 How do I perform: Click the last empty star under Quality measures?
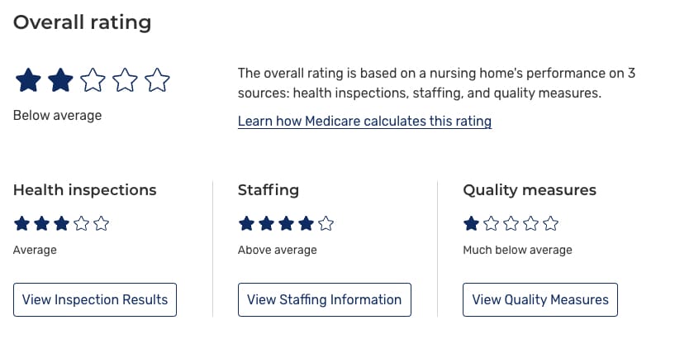coord(551,223)
